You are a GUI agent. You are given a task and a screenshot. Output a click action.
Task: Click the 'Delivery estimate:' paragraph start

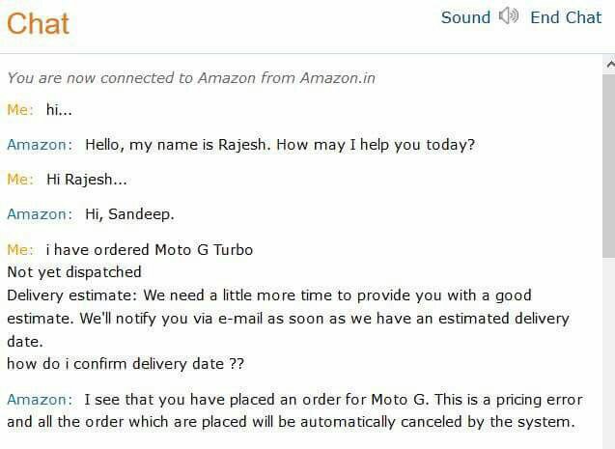(x=71, y=295)
